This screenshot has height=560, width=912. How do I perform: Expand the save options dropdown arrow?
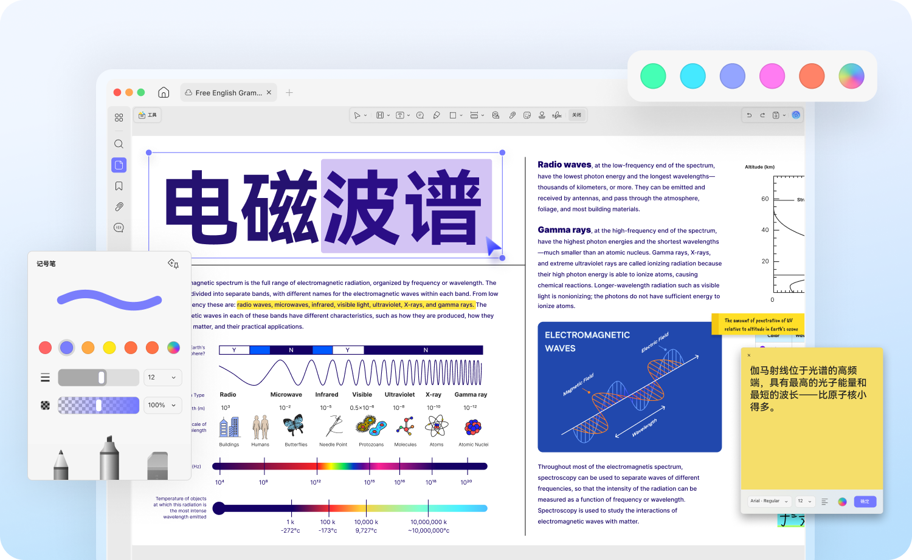tap(784, 115)
